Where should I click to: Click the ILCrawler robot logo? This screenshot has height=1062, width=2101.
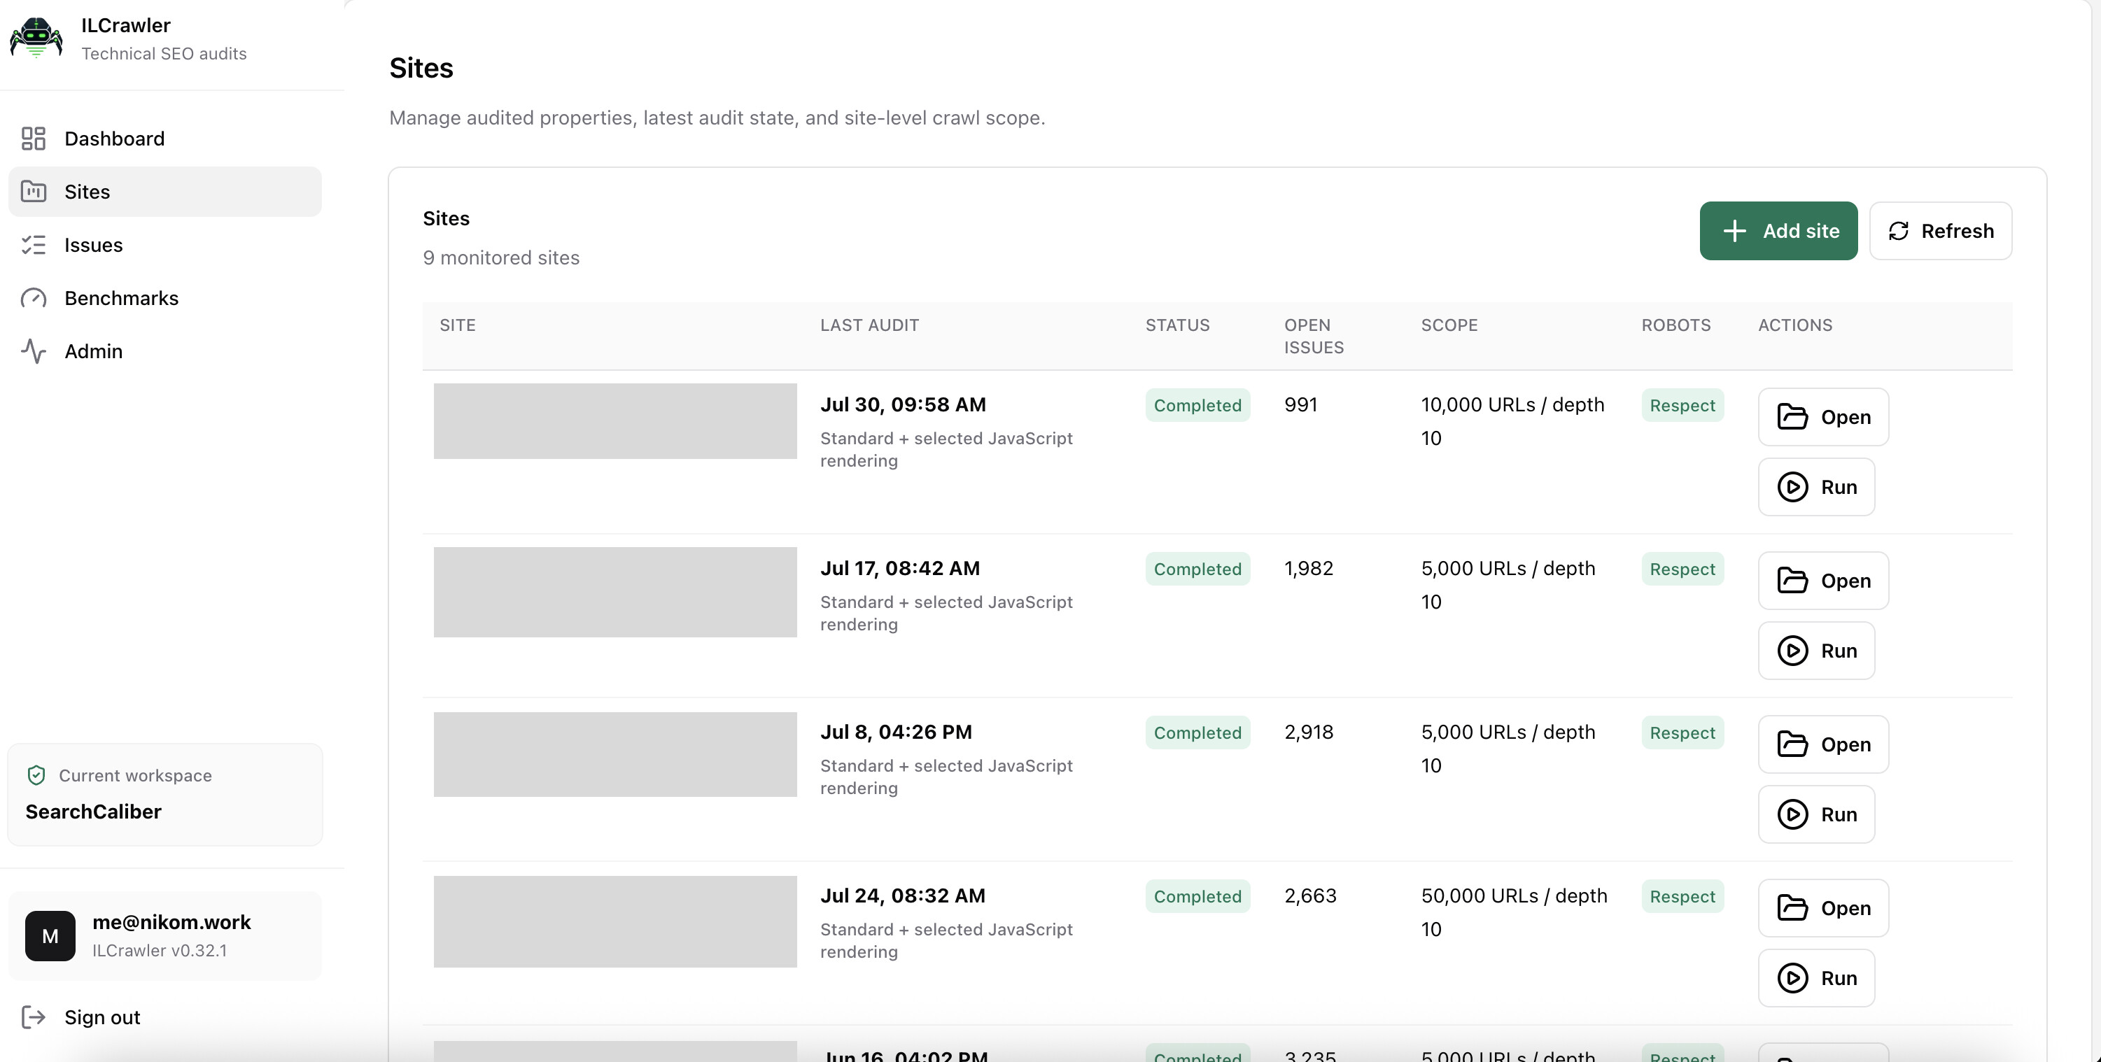(36, 38)
